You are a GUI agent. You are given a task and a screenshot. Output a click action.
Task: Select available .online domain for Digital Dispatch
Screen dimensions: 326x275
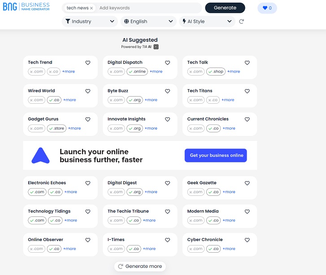point(137,72)
